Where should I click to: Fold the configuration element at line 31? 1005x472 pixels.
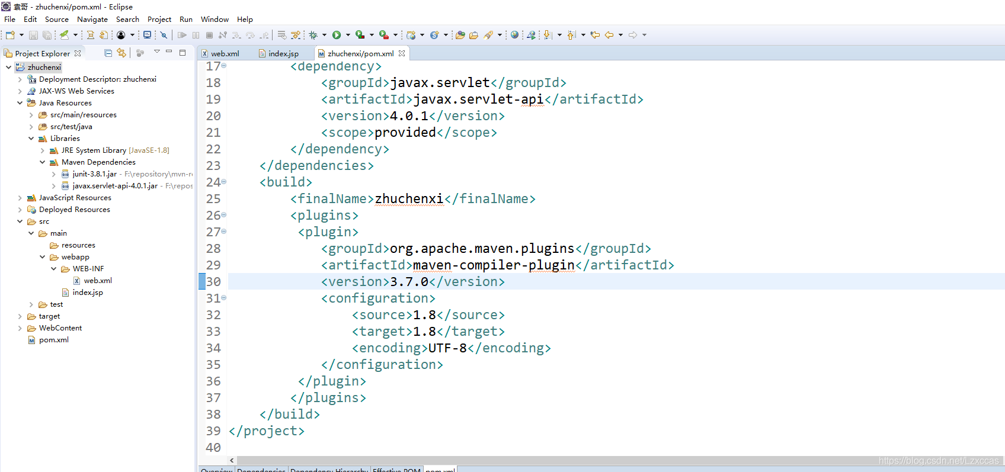(224, 298)
